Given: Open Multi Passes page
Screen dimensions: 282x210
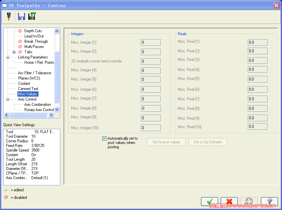Looking at the screenshot, I should tap(34, 47).
